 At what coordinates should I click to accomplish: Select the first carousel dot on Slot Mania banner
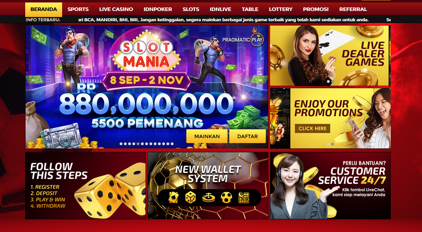pyautogui.click(x=121, y=144)
